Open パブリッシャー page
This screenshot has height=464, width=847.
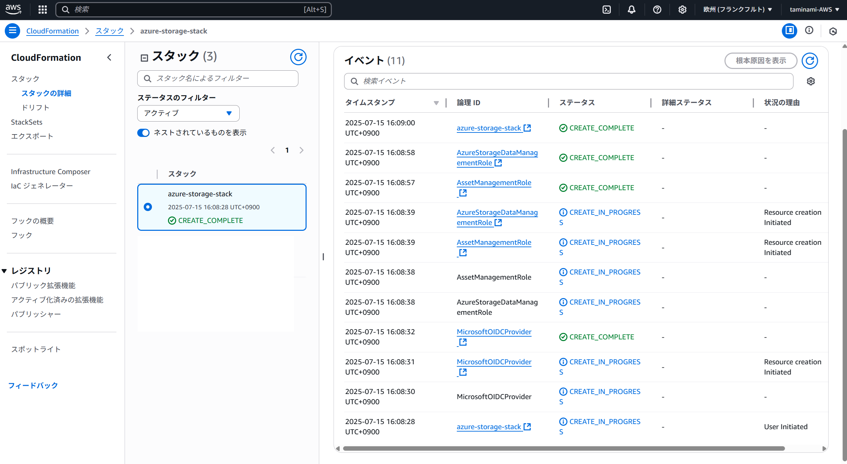[36, 314]
